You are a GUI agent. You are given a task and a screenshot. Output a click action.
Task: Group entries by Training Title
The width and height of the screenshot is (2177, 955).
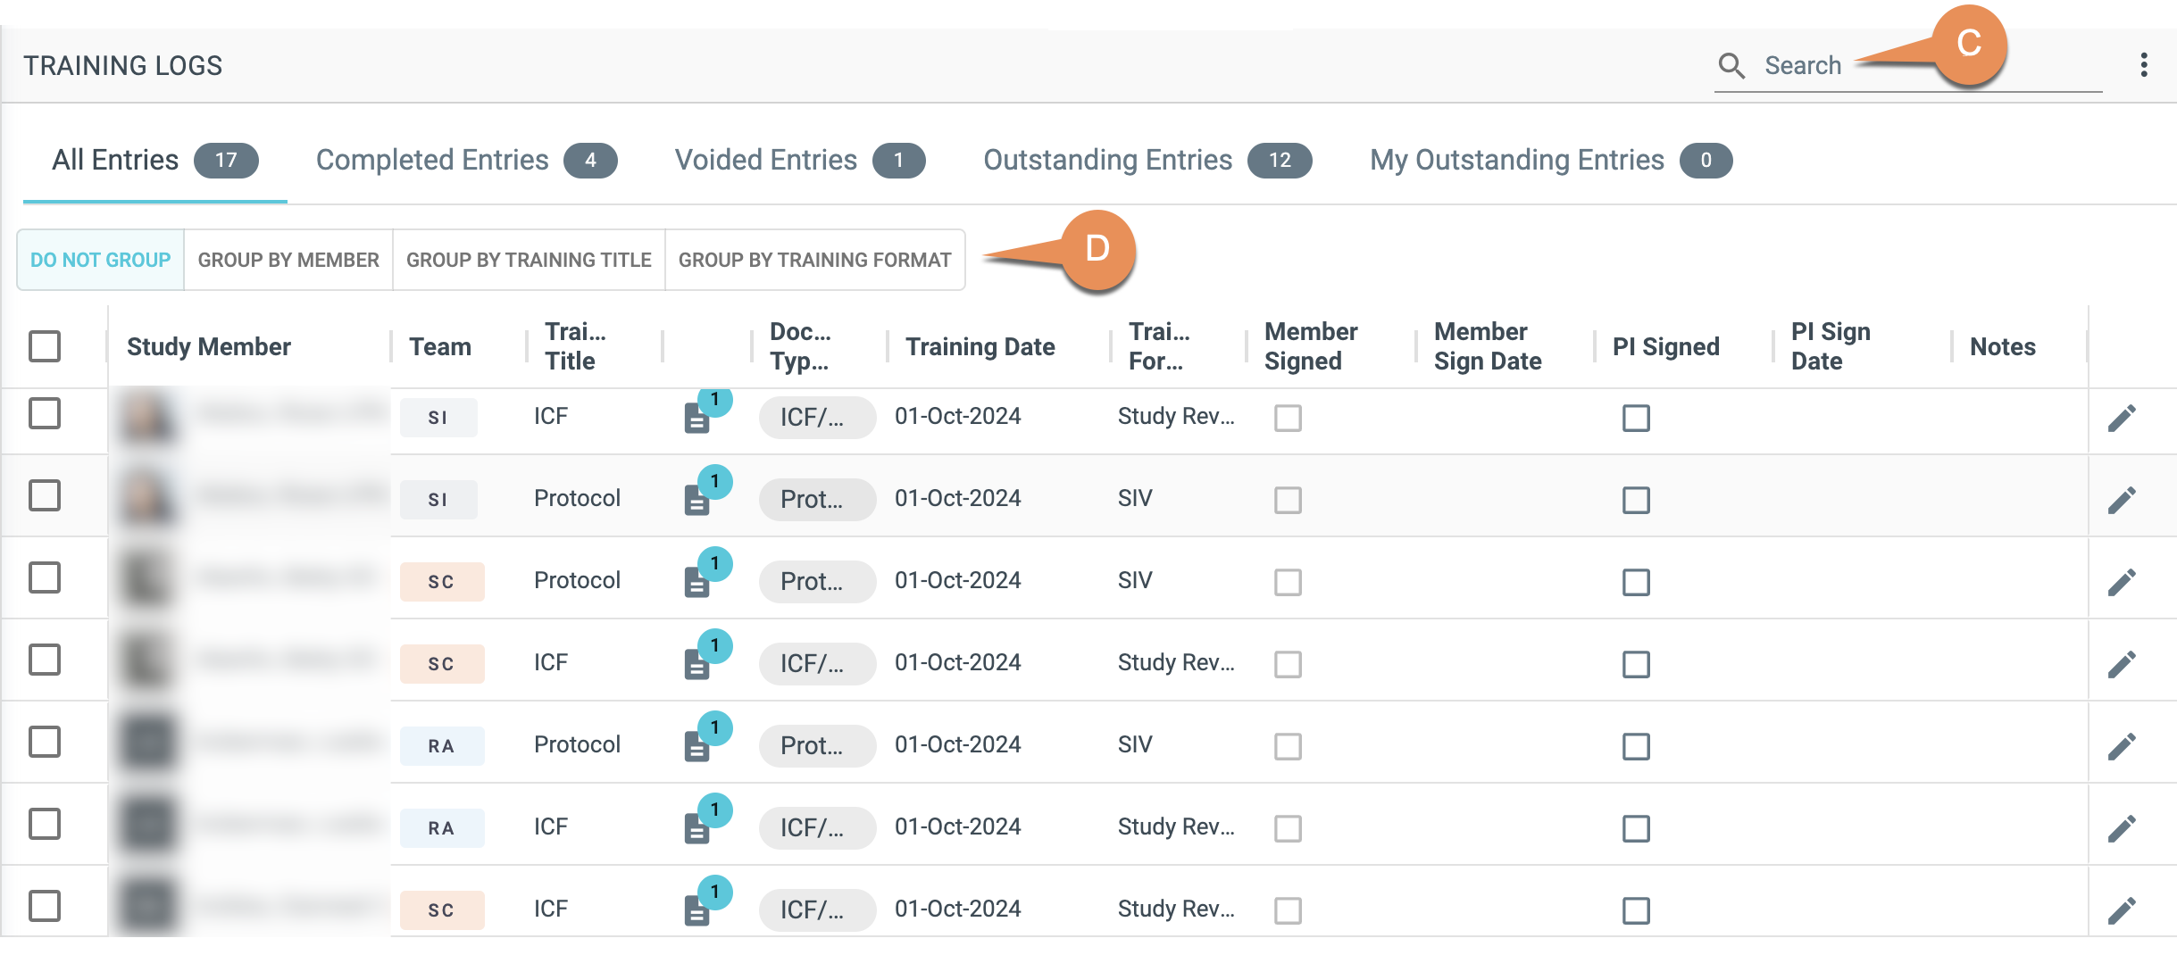click(x=529, y=260)
